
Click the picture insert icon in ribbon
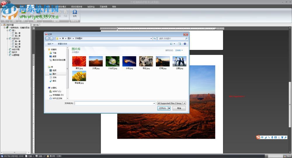(23, 12)
